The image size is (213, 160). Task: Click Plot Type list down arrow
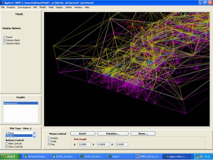[34, 136]
